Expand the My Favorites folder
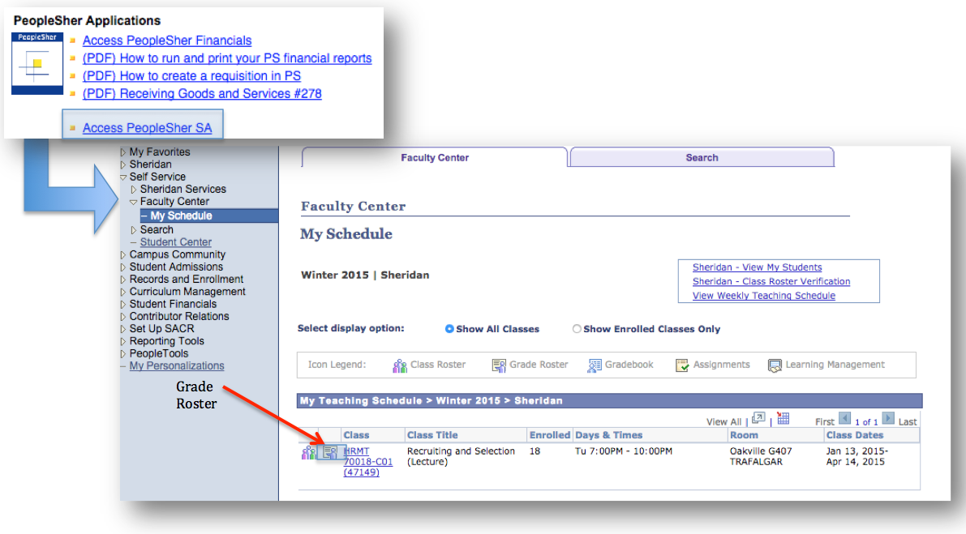This screenshot has width=966, height=534. tap(123, 152)
